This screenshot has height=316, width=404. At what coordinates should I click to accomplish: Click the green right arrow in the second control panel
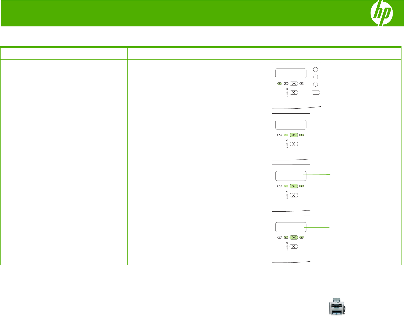[x=302, y=135]
